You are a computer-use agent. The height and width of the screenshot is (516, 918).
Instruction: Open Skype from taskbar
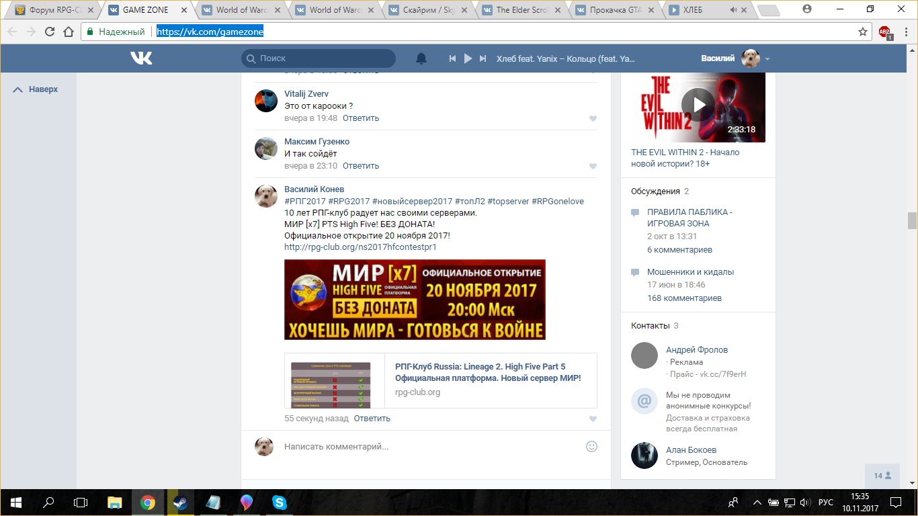pyautogui.click(x=279, y=502)
